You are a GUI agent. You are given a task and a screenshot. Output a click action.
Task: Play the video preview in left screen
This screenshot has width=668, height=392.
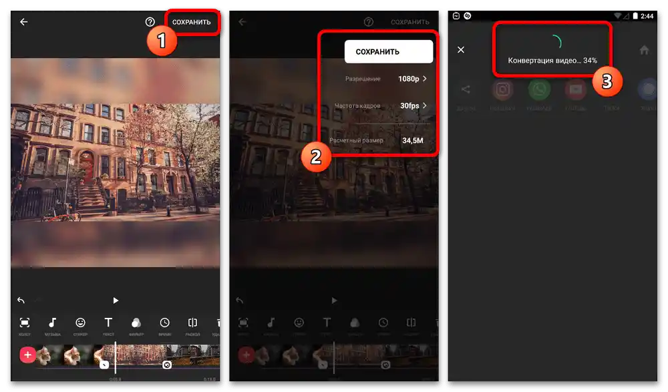pos(116,301)
